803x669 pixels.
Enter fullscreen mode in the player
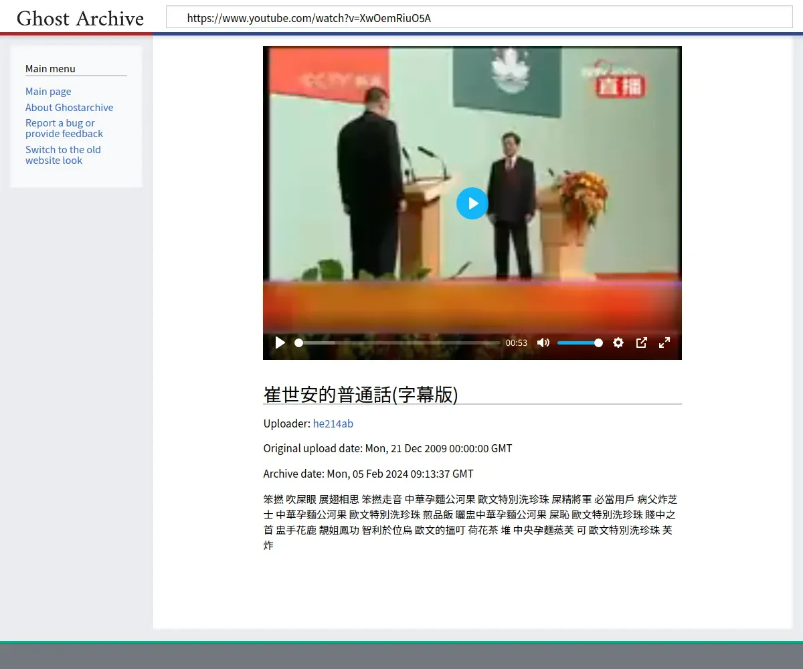(664, 343)
